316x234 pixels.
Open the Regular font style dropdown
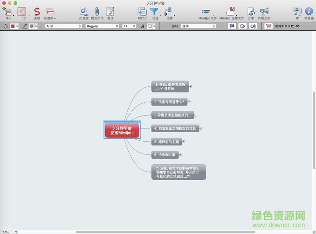tap(102, 26)
